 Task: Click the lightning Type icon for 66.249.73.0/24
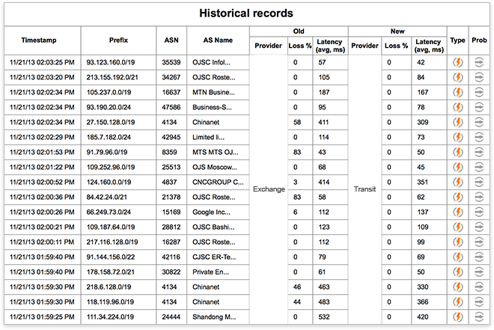click(x=457, y=212)
